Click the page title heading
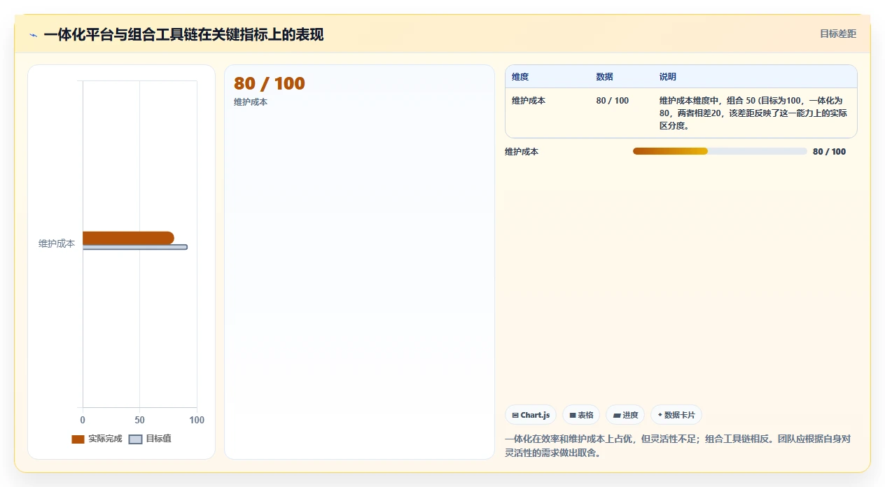Viewport: 885px width, 487px height. click(183, 34)
